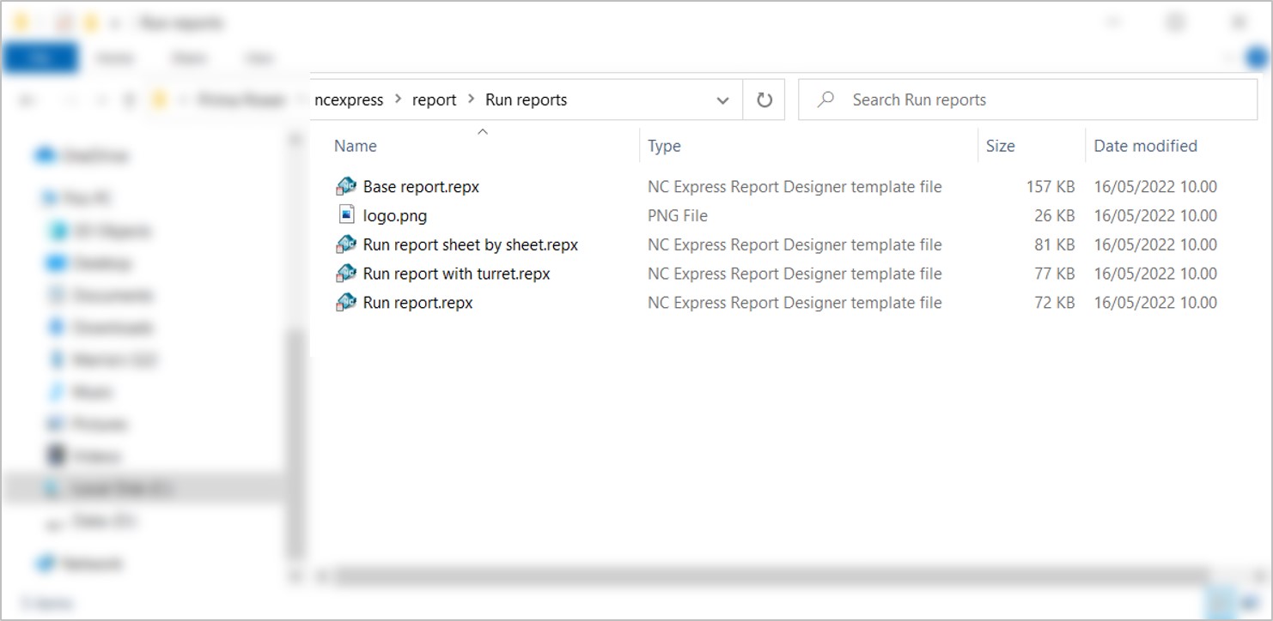
Task: Select the logo.png image file icon
Action: (x=346, y=215)
